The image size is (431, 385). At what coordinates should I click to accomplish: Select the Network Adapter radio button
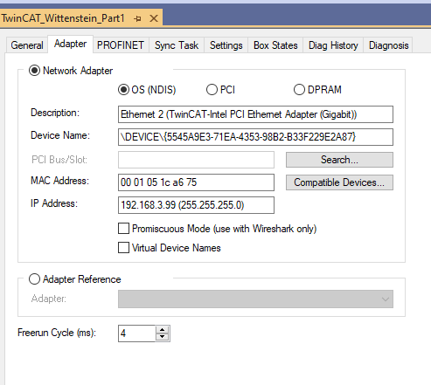[x=34, y=71]
